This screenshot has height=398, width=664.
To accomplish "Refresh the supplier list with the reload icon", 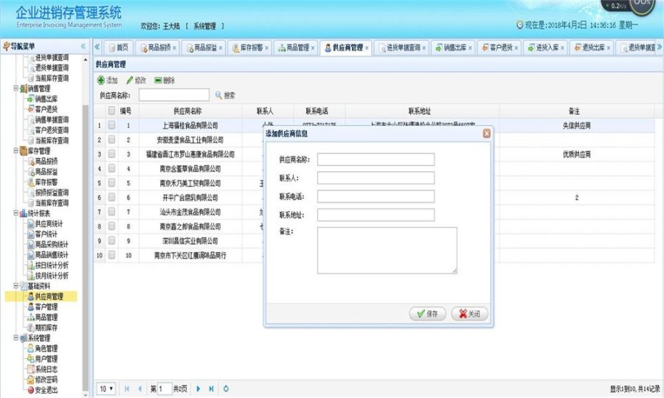I will click(x=226, y=388).
